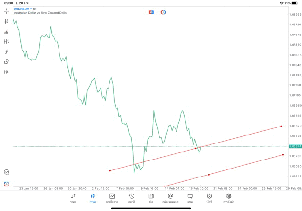Open the การซื้อขาย trade tab
The width and height of the screenshot is (302, 211).
(112, 198)
